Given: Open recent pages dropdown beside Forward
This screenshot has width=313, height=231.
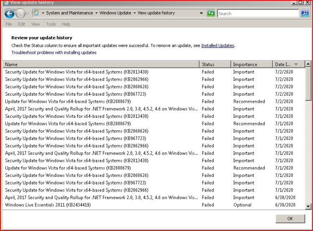Looking at the screenshot, I should coord(28,14).
